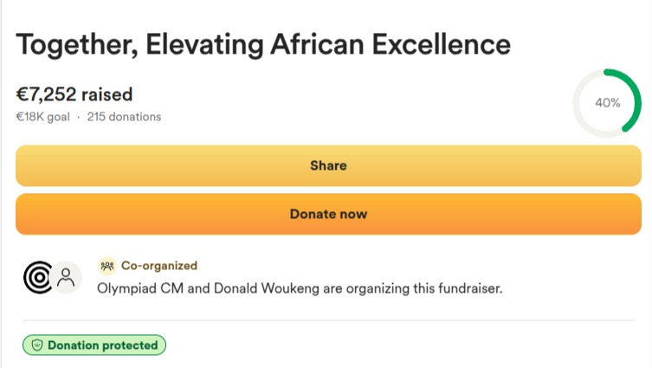Click the generic person avatar icon
Image resolution: width=652 pixels, height=368 pixels.
pyautogui.click(x=66, y=277)
